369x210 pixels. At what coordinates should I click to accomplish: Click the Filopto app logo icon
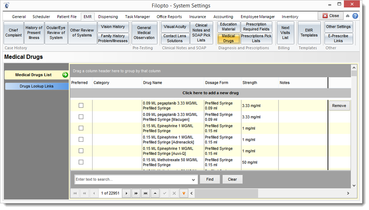pyautogui.click(x=7, y=5)
